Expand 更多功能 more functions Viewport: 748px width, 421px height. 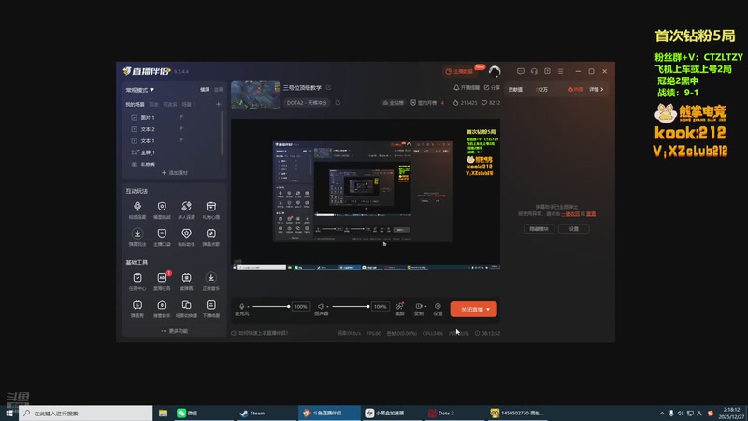(175, 331)
